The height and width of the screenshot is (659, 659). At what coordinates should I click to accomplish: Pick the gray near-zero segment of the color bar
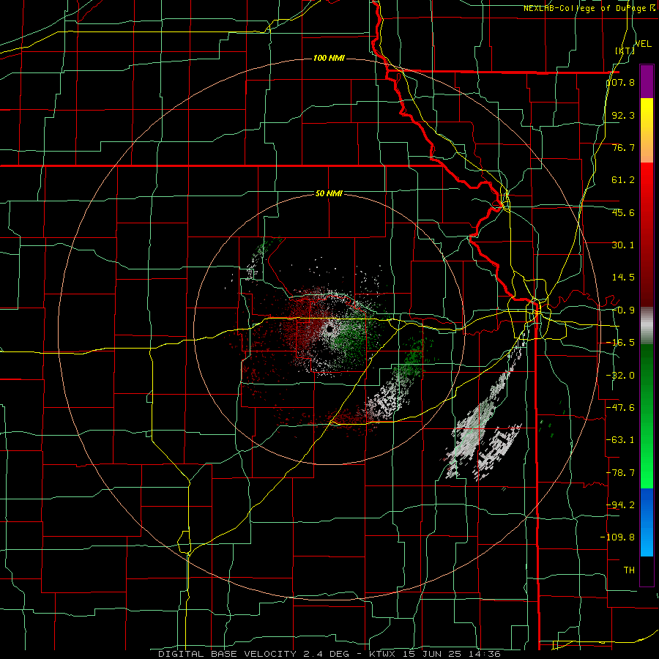point(647,325)
